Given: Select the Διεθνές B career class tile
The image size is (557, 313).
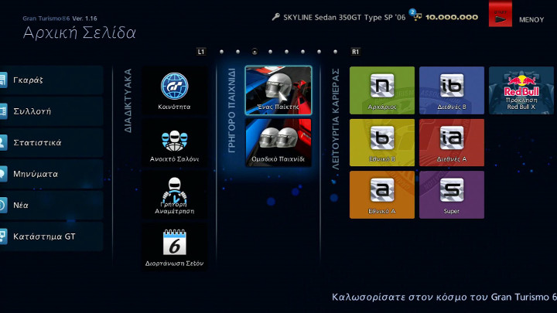Looking at the screenshot, I should (x=451, y=90).
